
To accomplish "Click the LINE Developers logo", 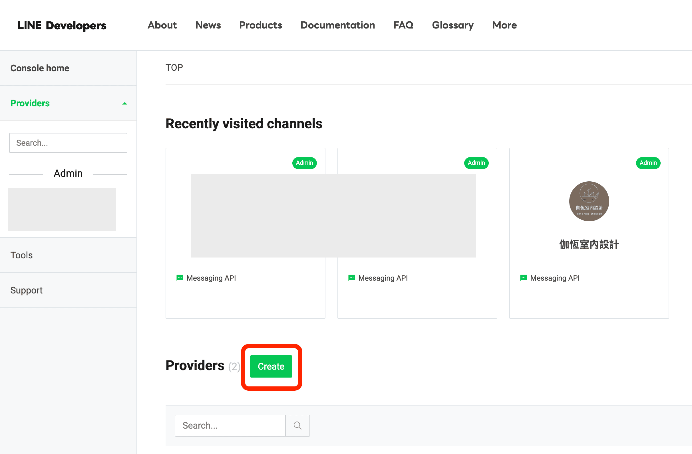I will (x=62, y=26).
